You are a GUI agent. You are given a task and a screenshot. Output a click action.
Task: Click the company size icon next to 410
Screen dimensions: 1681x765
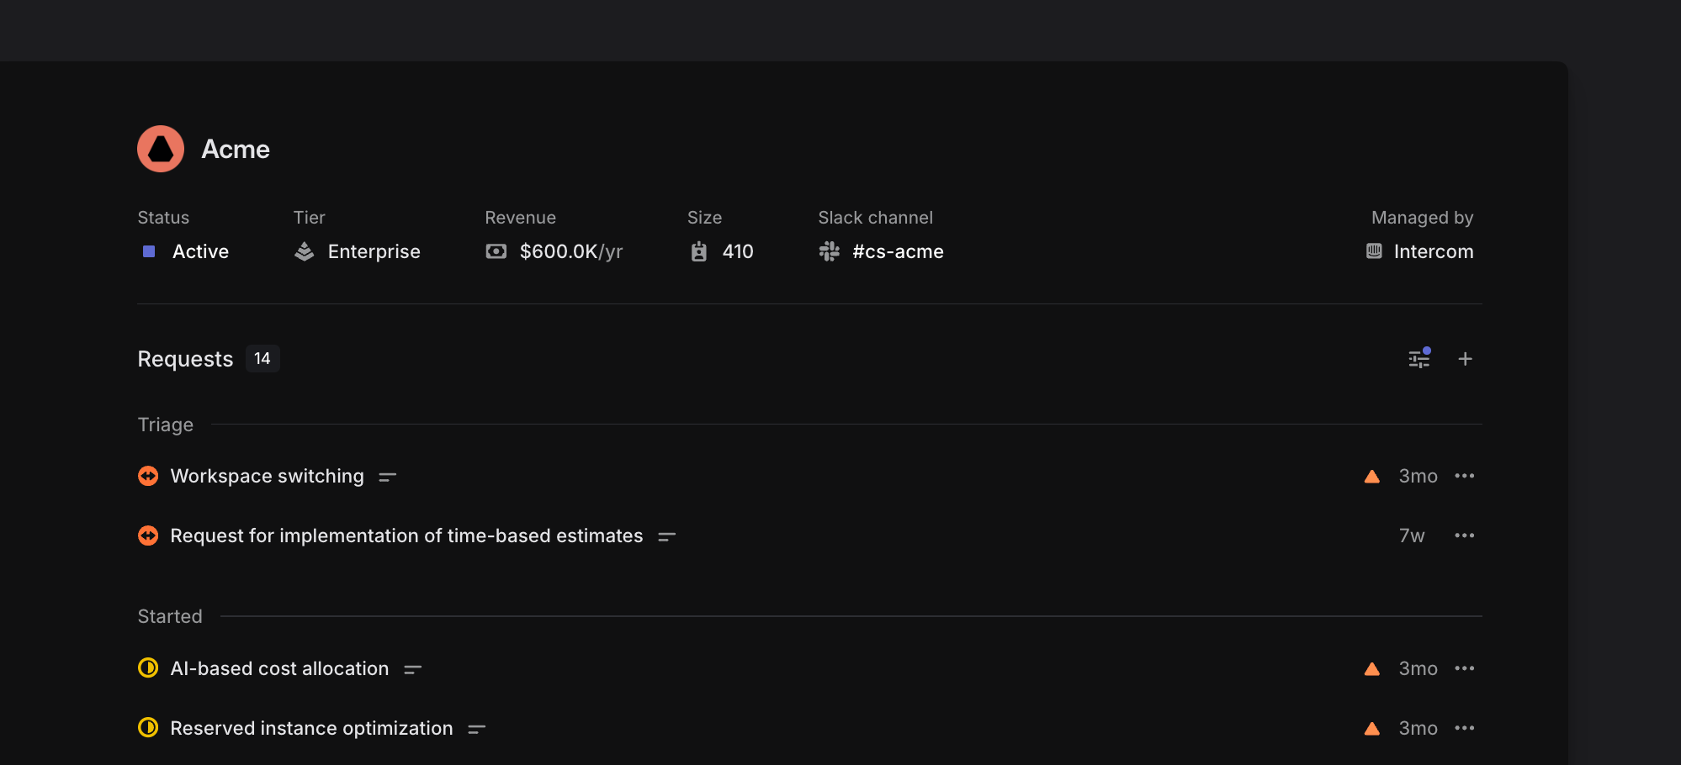(698, 251)
